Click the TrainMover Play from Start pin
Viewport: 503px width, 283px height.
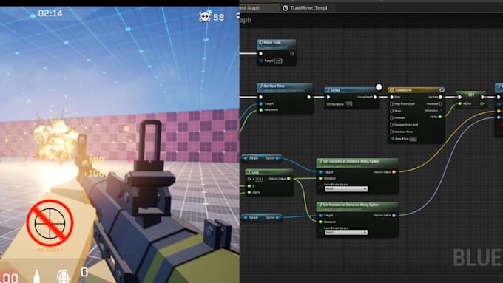coord(392,104)
